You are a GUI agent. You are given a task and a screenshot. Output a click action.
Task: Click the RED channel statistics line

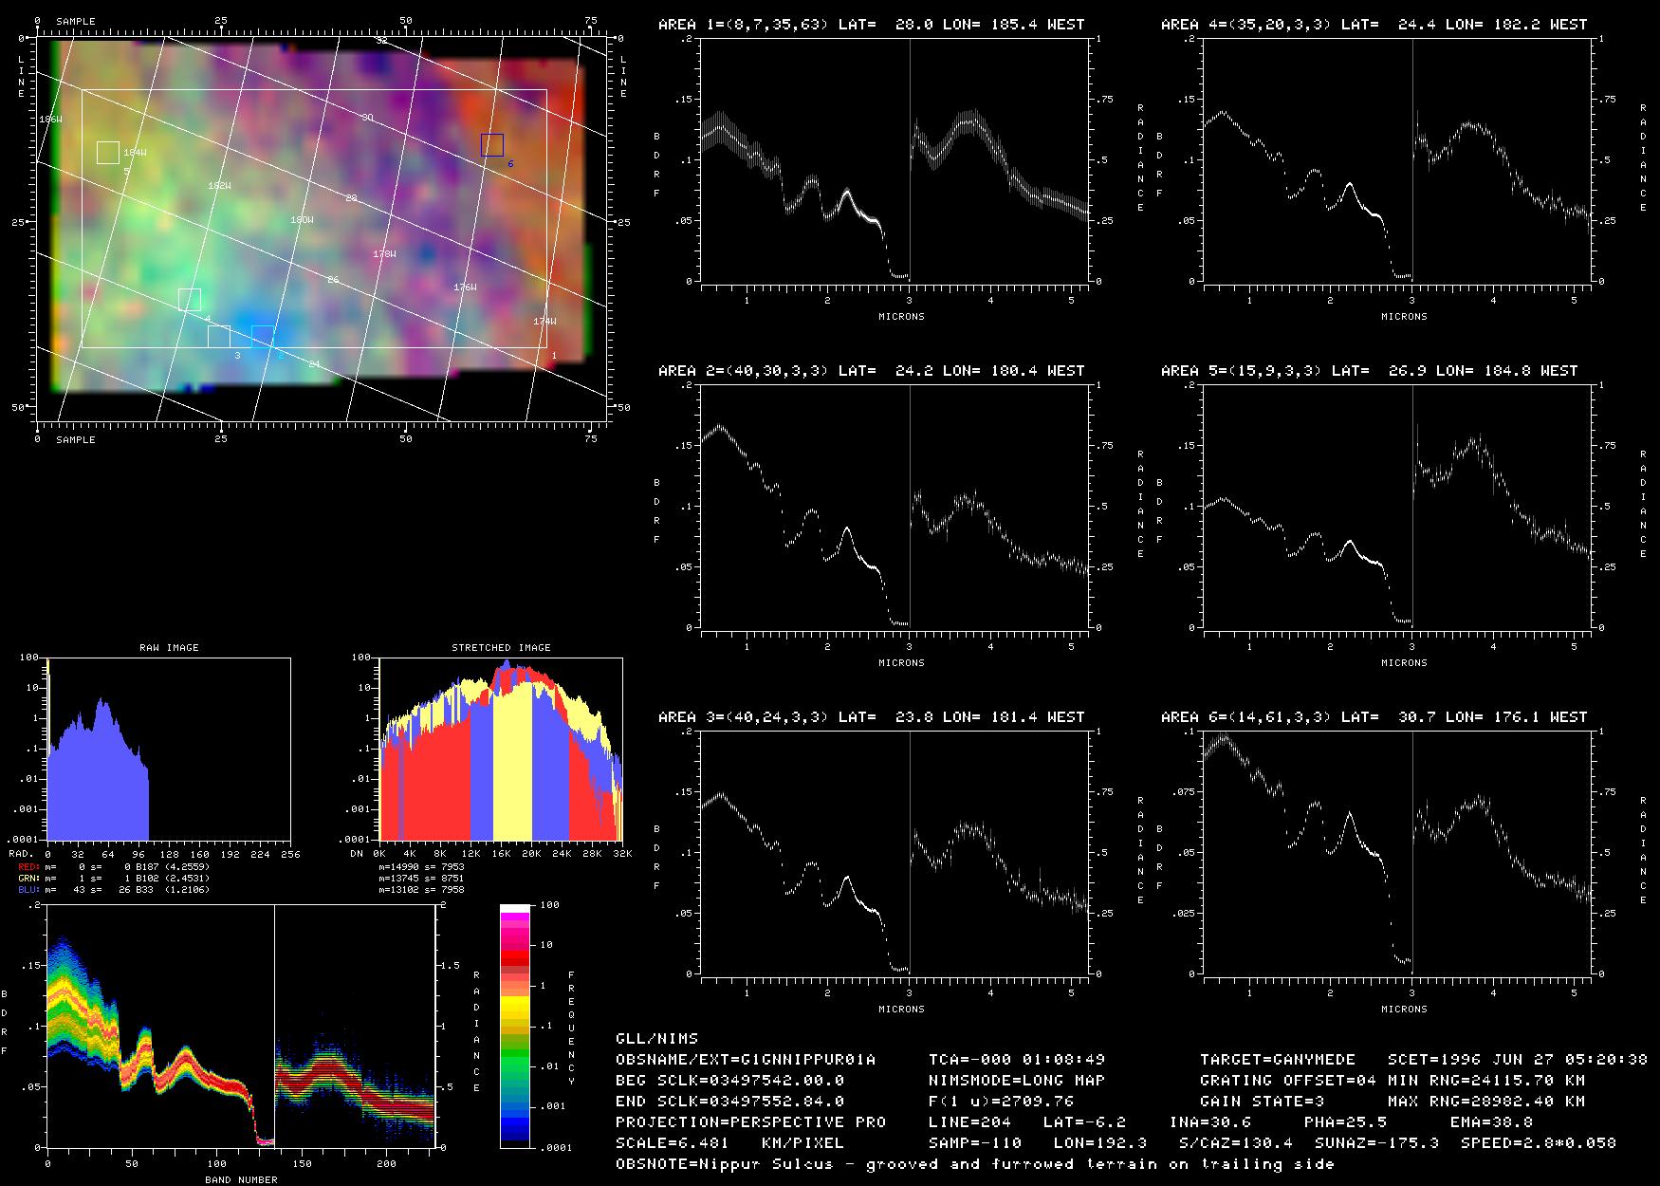pos(112,867)
